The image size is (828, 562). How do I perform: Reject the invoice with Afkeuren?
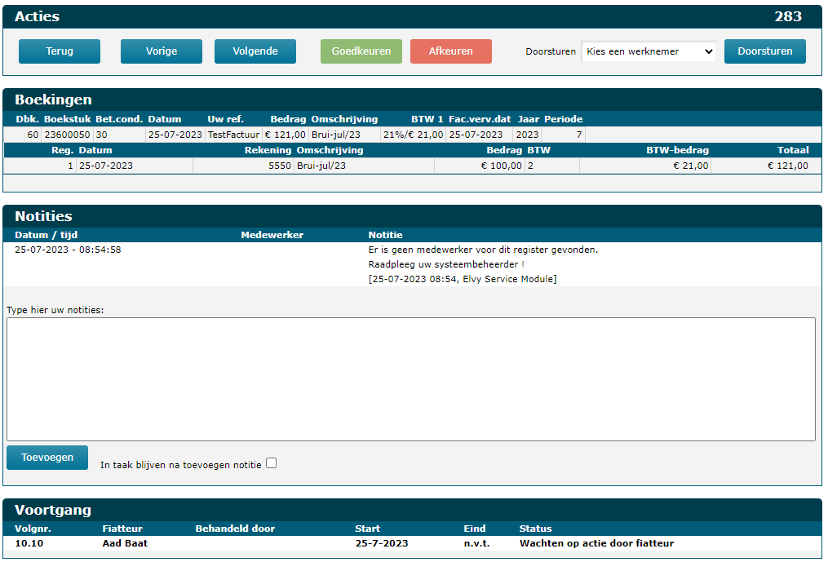(451, 51)
